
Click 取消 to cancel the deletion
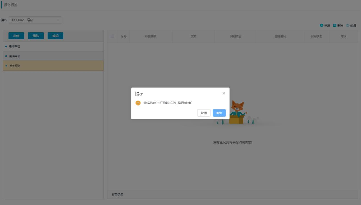coord(204,113)
